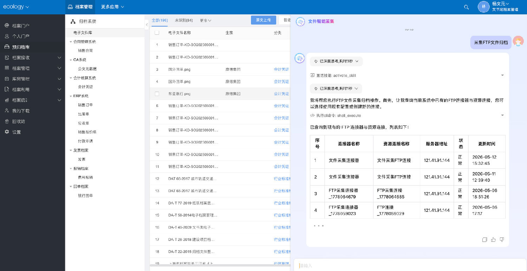
Task: Give the reply a thumbs down
Action: [502, 240]
